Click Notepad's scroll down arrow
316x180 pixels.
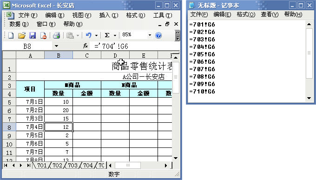(x=309, y=98)
